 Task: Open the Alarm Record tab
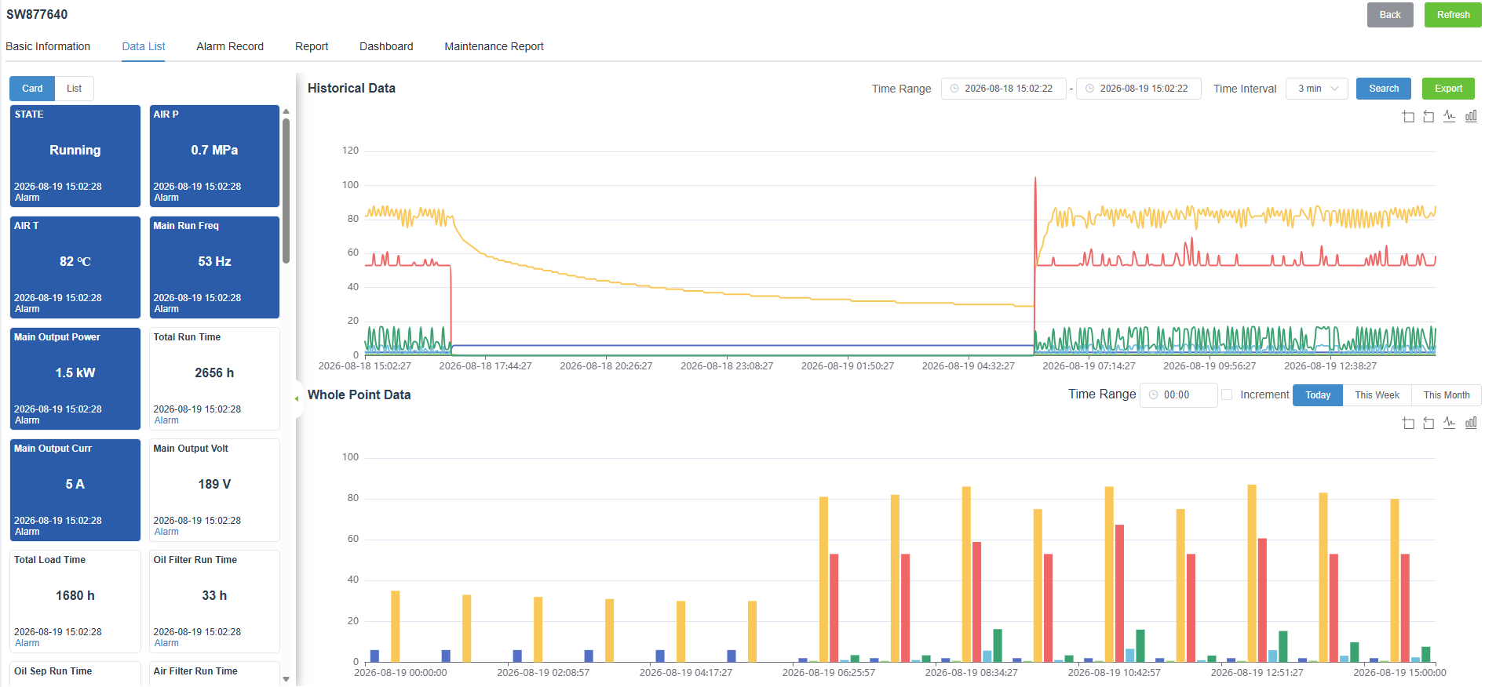click(x=230, y=46)
